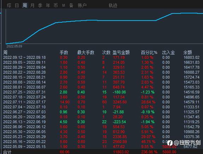
Task: Open the 币 currency tab
Action: 56,5
